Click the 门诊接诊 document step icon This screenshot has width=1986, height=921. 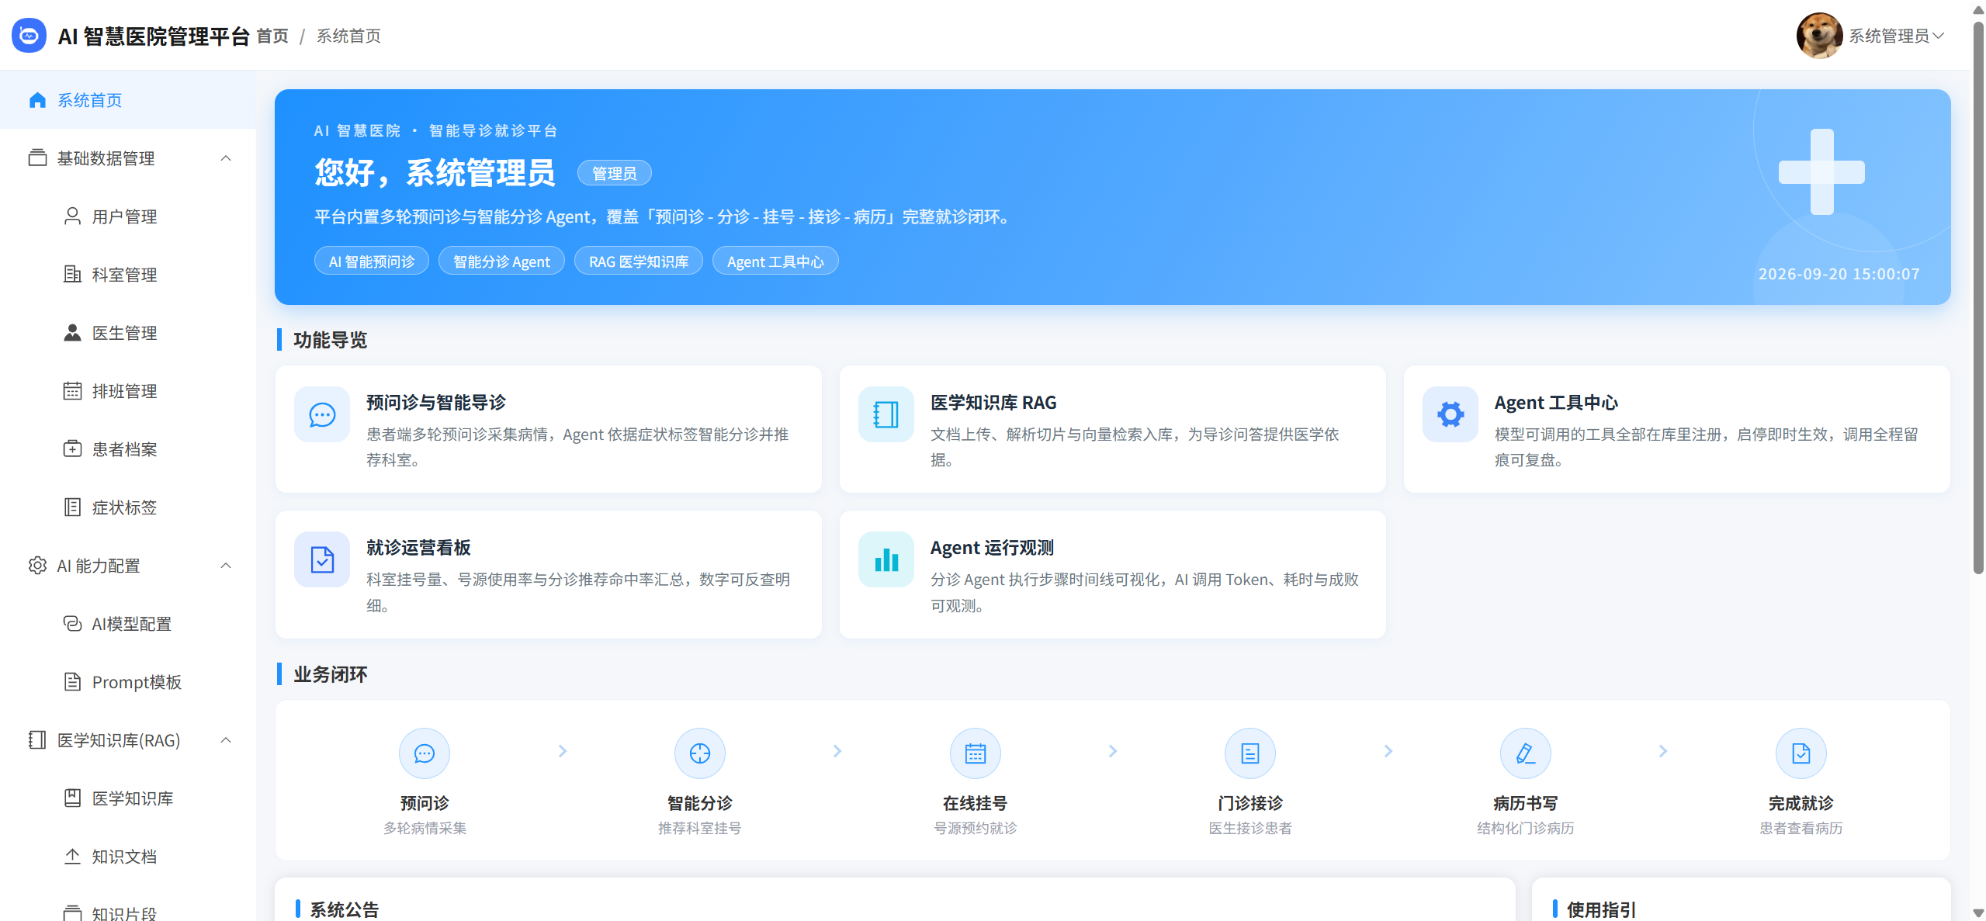point(1250,753)
